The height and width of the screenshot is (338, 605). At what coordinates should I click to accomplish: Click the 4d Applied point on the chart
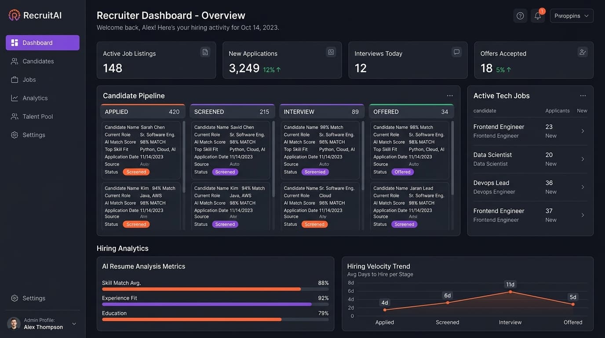[x=385, y=310]
